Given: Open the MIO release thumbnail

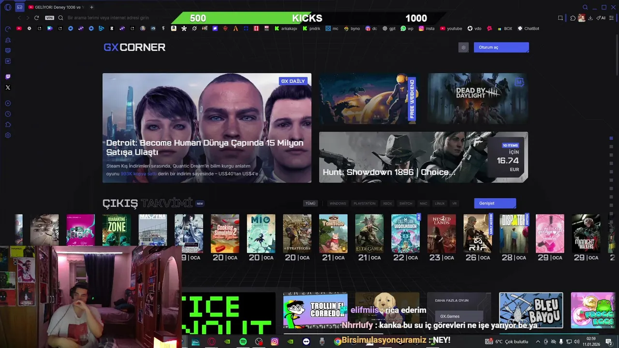Looking at the screenshot, I should coord(261,233).
